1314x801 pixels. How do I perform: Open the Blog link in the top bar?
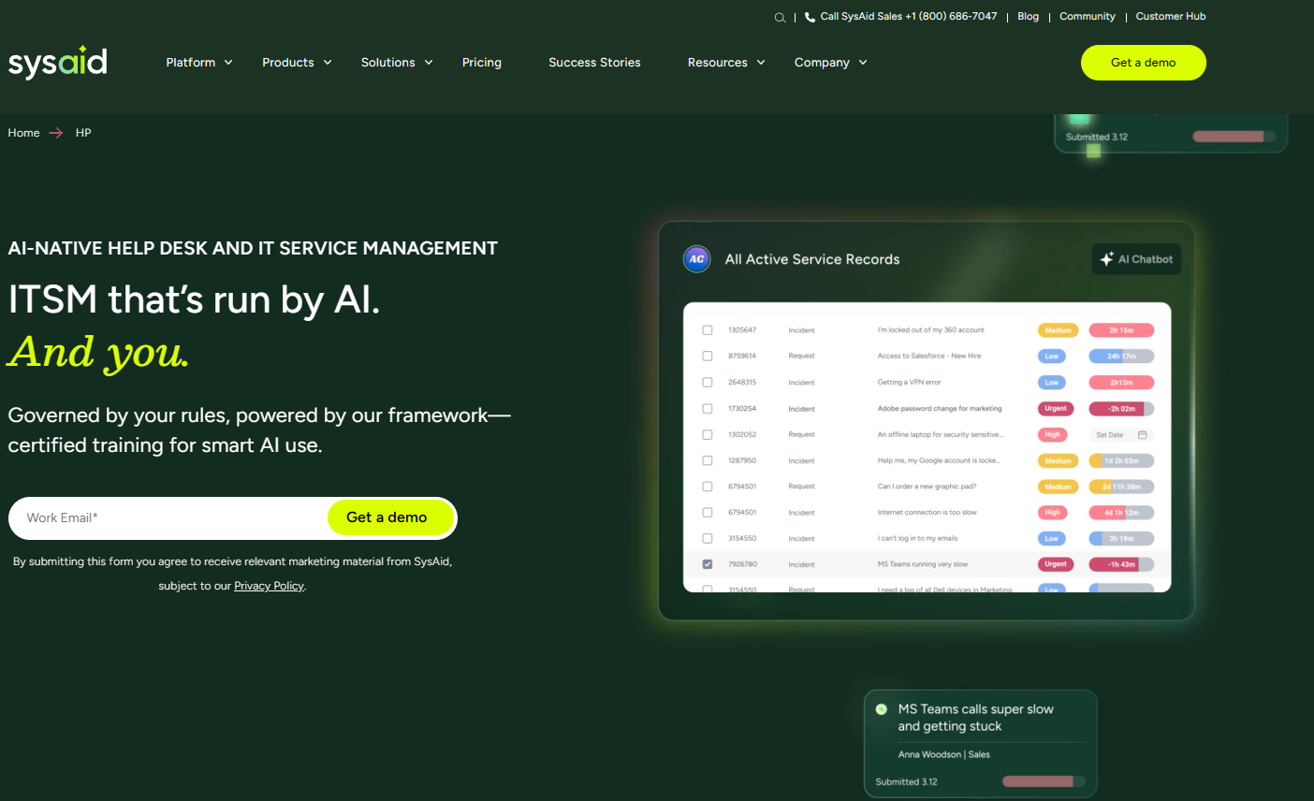[1028, 17]
